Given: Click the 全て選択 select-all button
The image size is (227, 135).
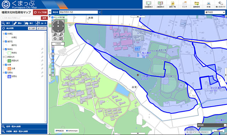Looking at the screenshot, I should pyautogui.click(x=32, y=28).
